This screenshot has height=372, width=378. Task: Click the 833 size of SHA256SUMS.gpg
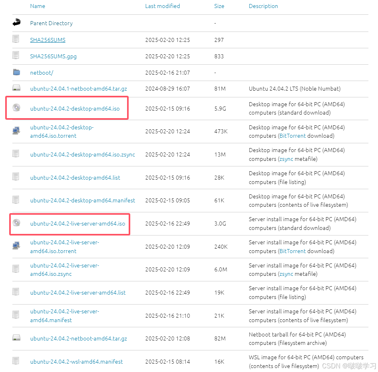[219, 56]
